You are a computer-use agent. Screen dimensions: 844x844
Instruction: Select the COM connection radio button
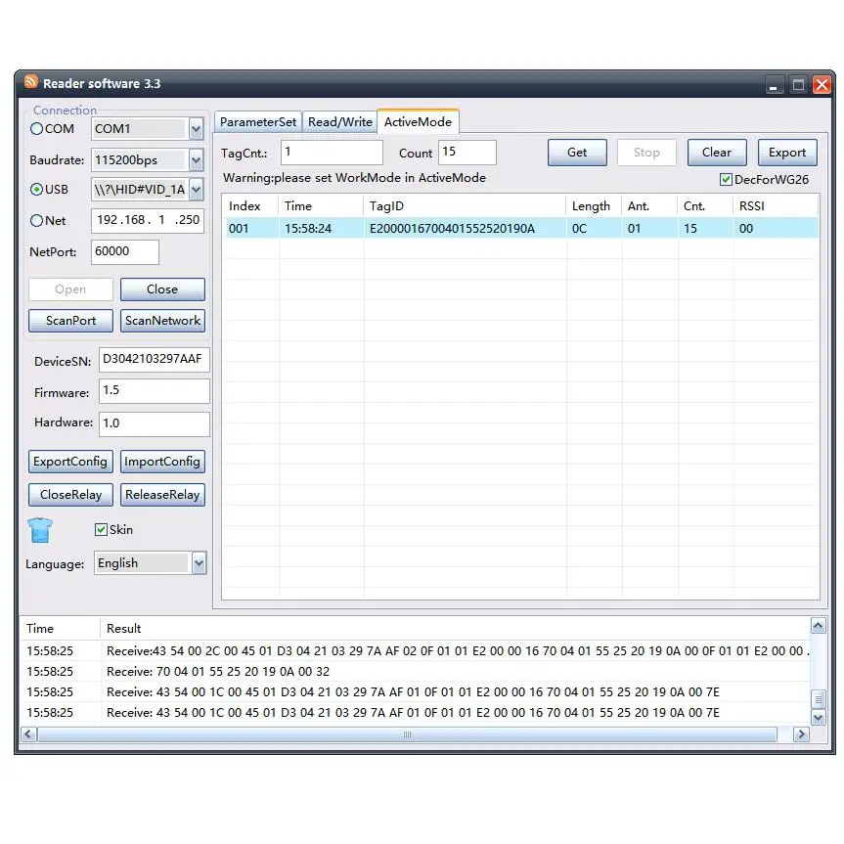(x=36, y=129)
